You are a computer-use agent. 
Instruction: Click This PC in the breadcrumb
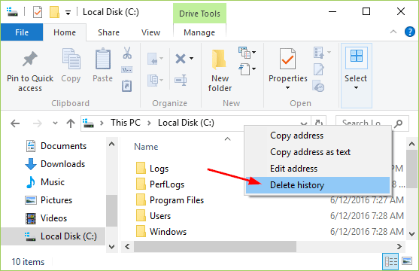tap(126, 123)
